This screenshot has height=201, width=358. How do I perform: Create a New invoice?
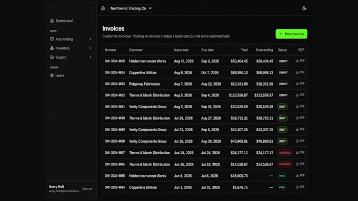click(291, 34)
